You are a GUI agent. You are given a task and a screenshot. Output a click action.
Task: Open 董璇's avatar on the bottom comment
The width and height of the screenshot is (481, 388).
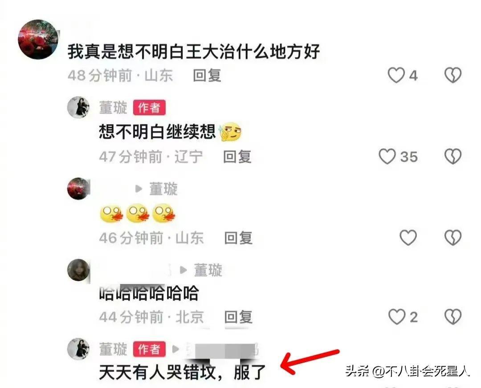[78, 349]
